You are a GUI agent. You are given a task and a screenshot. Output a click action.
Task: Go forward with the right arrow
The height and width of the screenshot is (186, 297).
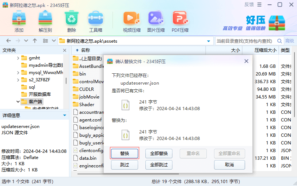(x=18, y=41)
